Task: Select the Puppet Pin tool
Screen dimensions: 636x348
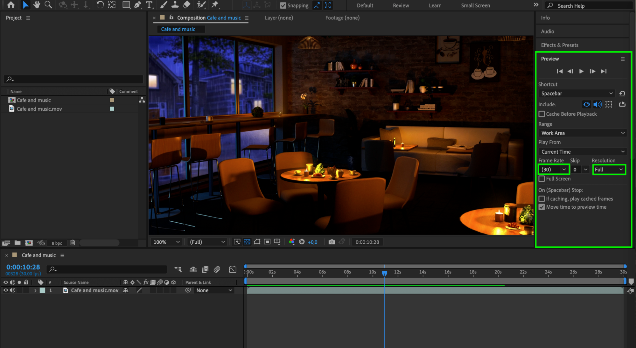Action: pos(215,5)
